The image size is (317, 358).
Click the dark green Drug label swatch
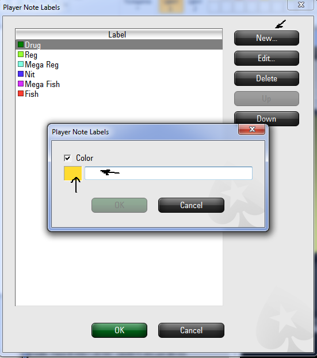click(x=21, y=44)
